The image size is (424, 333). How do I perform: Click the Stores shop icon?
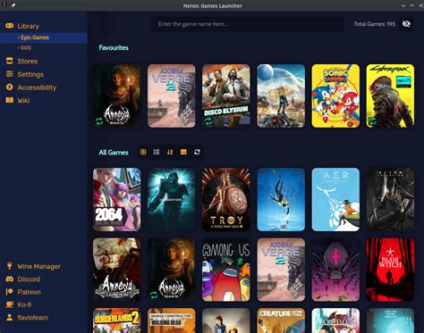pyautogui.click(x=10, y=61)
